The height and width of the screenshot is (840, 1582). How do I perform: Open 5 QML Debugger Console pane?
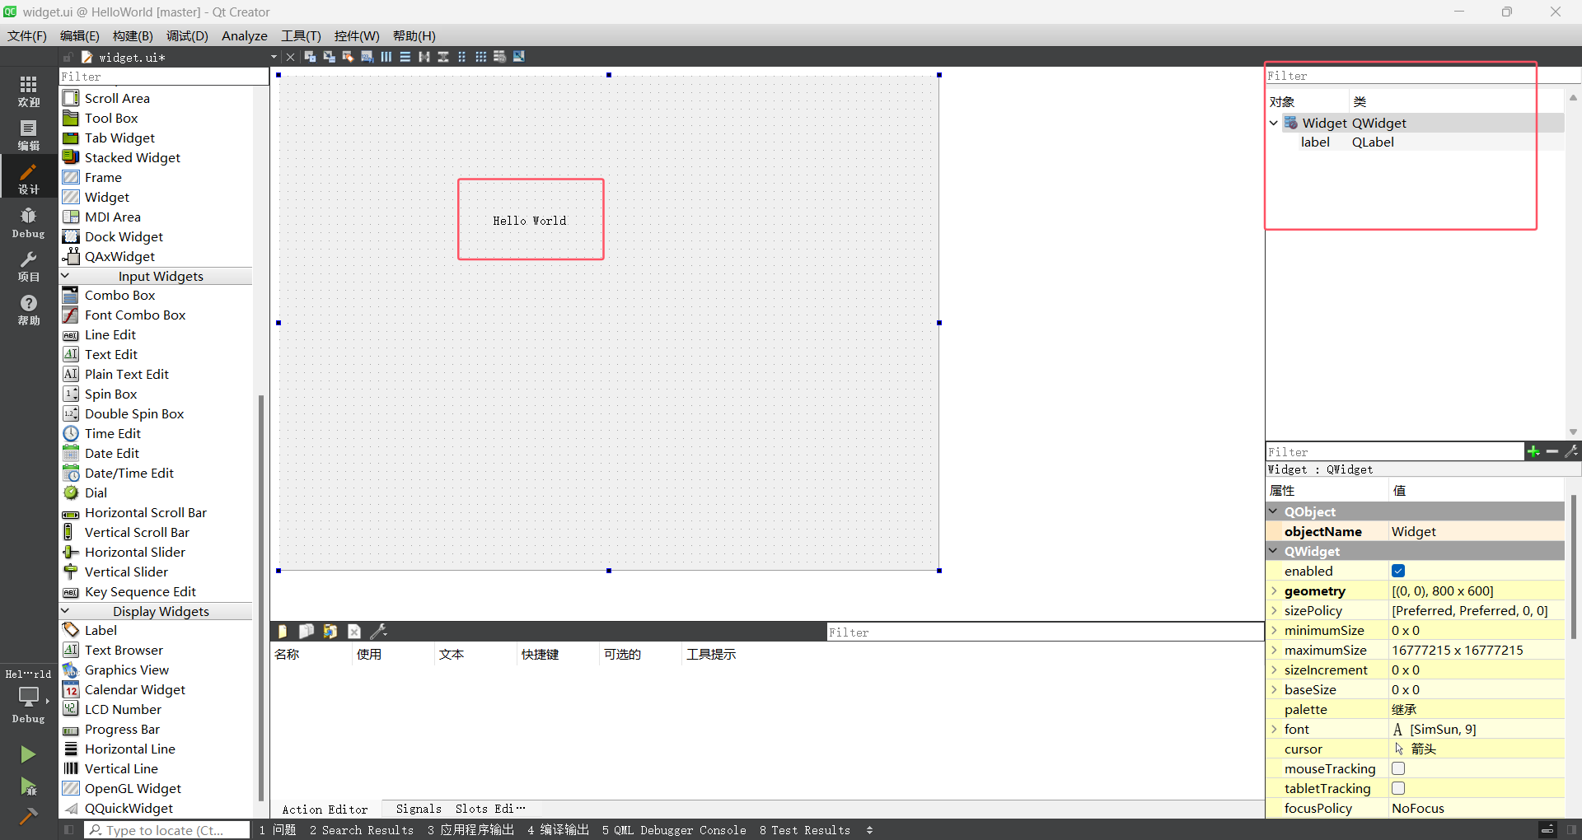pos(674,829)
